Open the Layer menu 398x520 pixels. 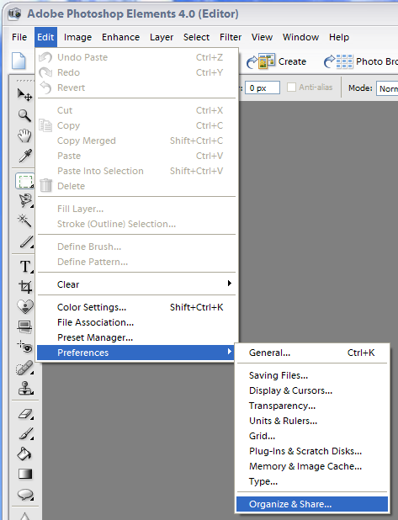point(162,37)
